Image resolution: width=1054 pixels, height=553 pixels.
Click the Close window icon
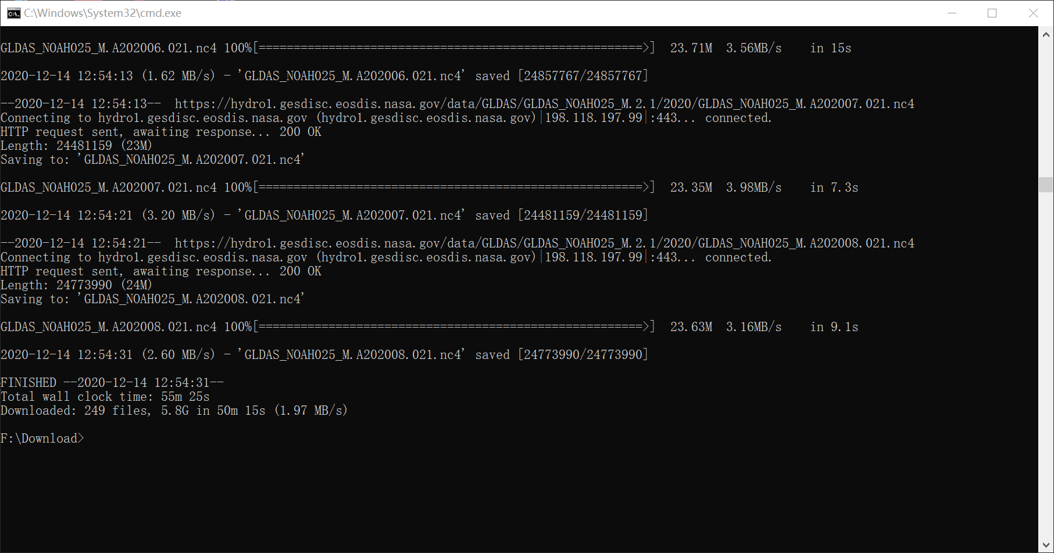click(x=1033, y=12)
